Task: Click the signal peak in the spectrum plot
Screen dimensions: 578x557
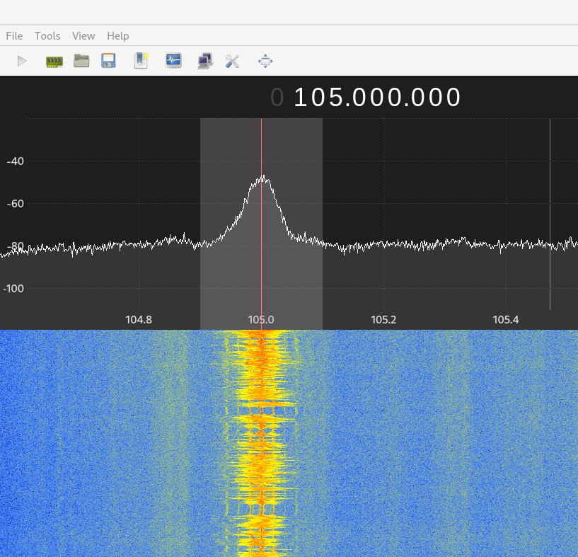Action: (262, 178)
